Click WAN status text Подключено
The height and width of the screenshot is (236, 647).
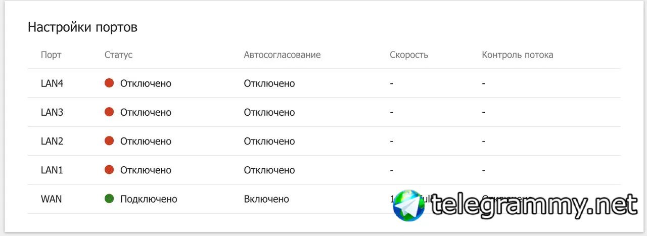point(149,199)
